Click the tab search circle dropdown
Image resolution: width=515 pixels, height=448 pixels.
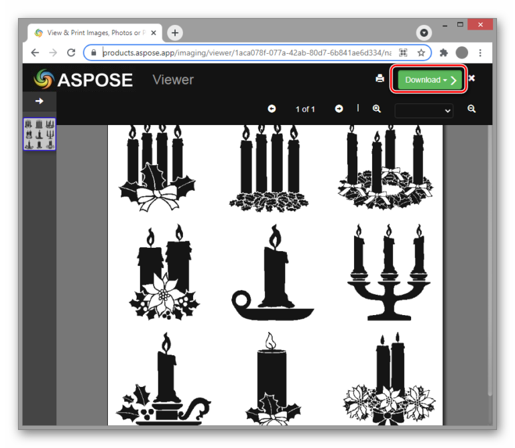coord(424,33)
